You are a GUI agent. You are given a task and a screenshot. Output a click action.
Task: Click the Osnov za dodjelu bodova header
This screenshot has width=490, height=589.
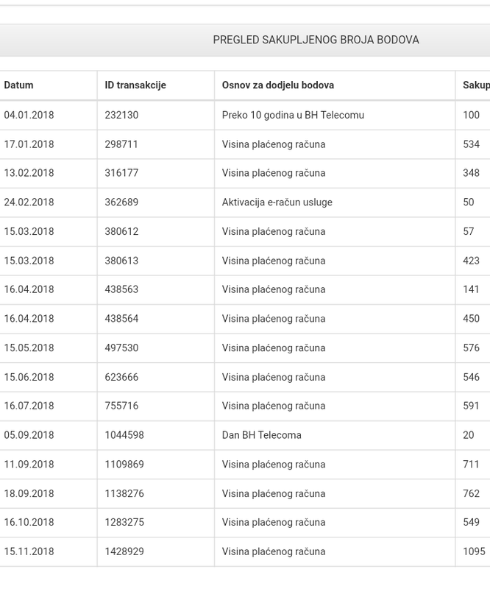click(x=278, y=85)
